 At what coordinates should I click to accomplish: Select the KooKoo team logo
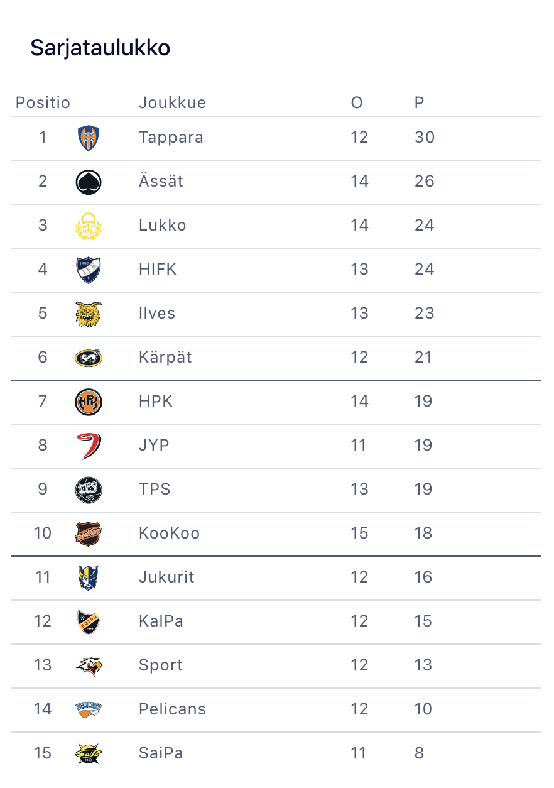(89, 534)
